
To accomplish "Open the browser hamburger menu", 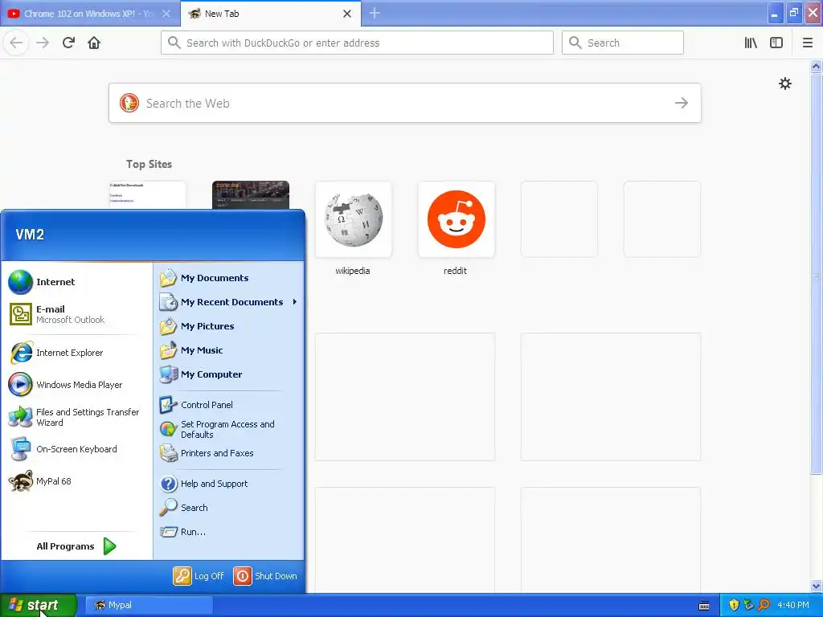I will pyautogui.click(x=807, y=43).
